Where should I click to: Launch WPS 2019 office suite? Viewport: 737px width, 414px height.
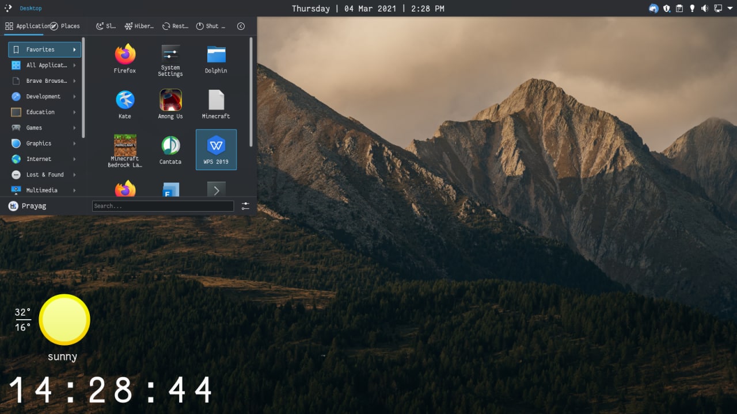pos(216,150)
